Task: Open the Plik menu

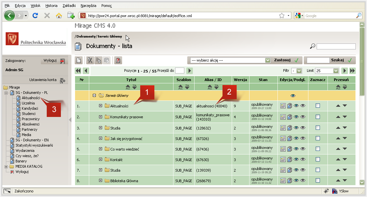Action: 7,6
